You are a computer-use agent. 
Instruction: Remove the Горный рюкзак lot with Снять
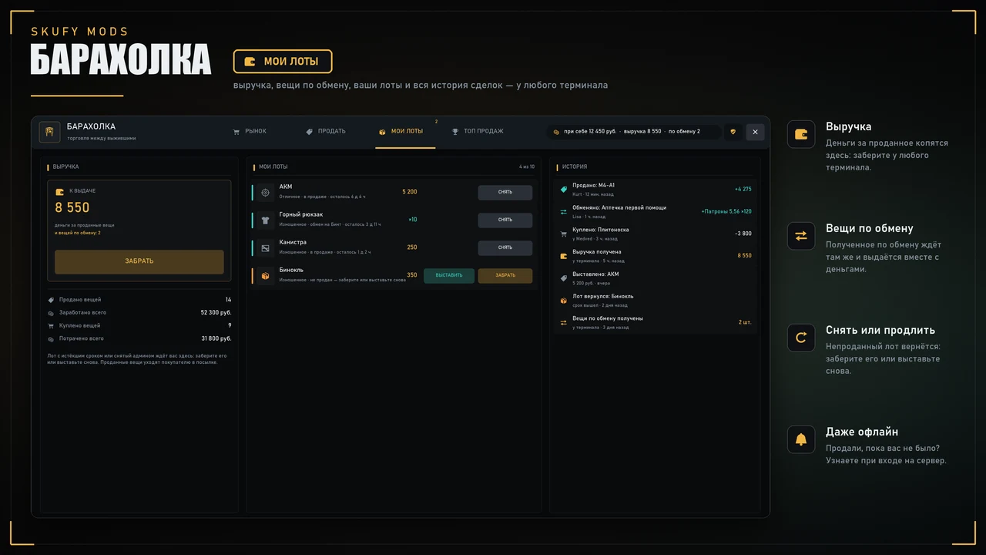tap(505, 220)
